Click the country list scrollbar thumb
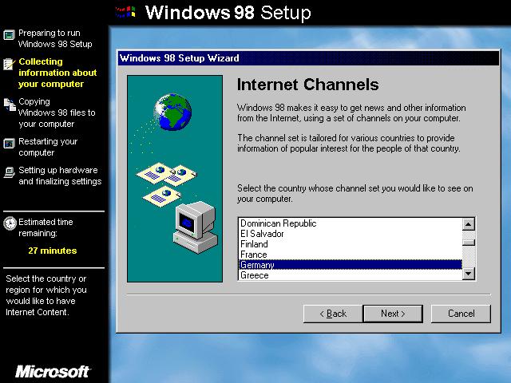Screen dimensions: 511x383 pyautogui.click(x=469, y=243)
